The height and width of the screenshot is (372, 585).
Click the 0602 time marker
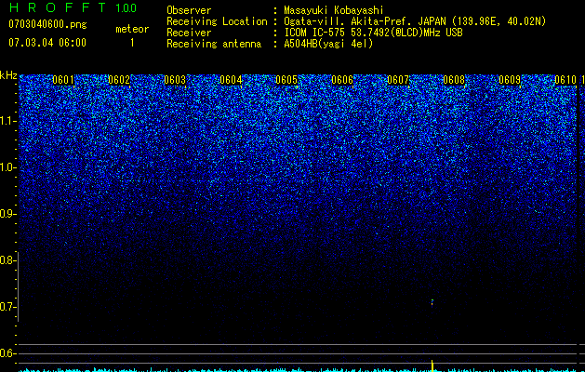pos(119,80)
